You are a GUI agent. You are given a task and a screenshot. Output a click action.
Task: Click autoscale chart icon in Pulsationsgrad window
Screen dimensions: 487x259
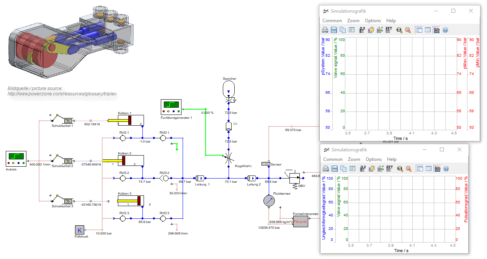point(381,169)
